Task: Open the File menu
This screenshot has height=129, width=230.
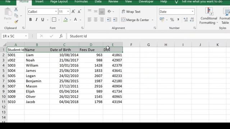Action: pos(8,1)
